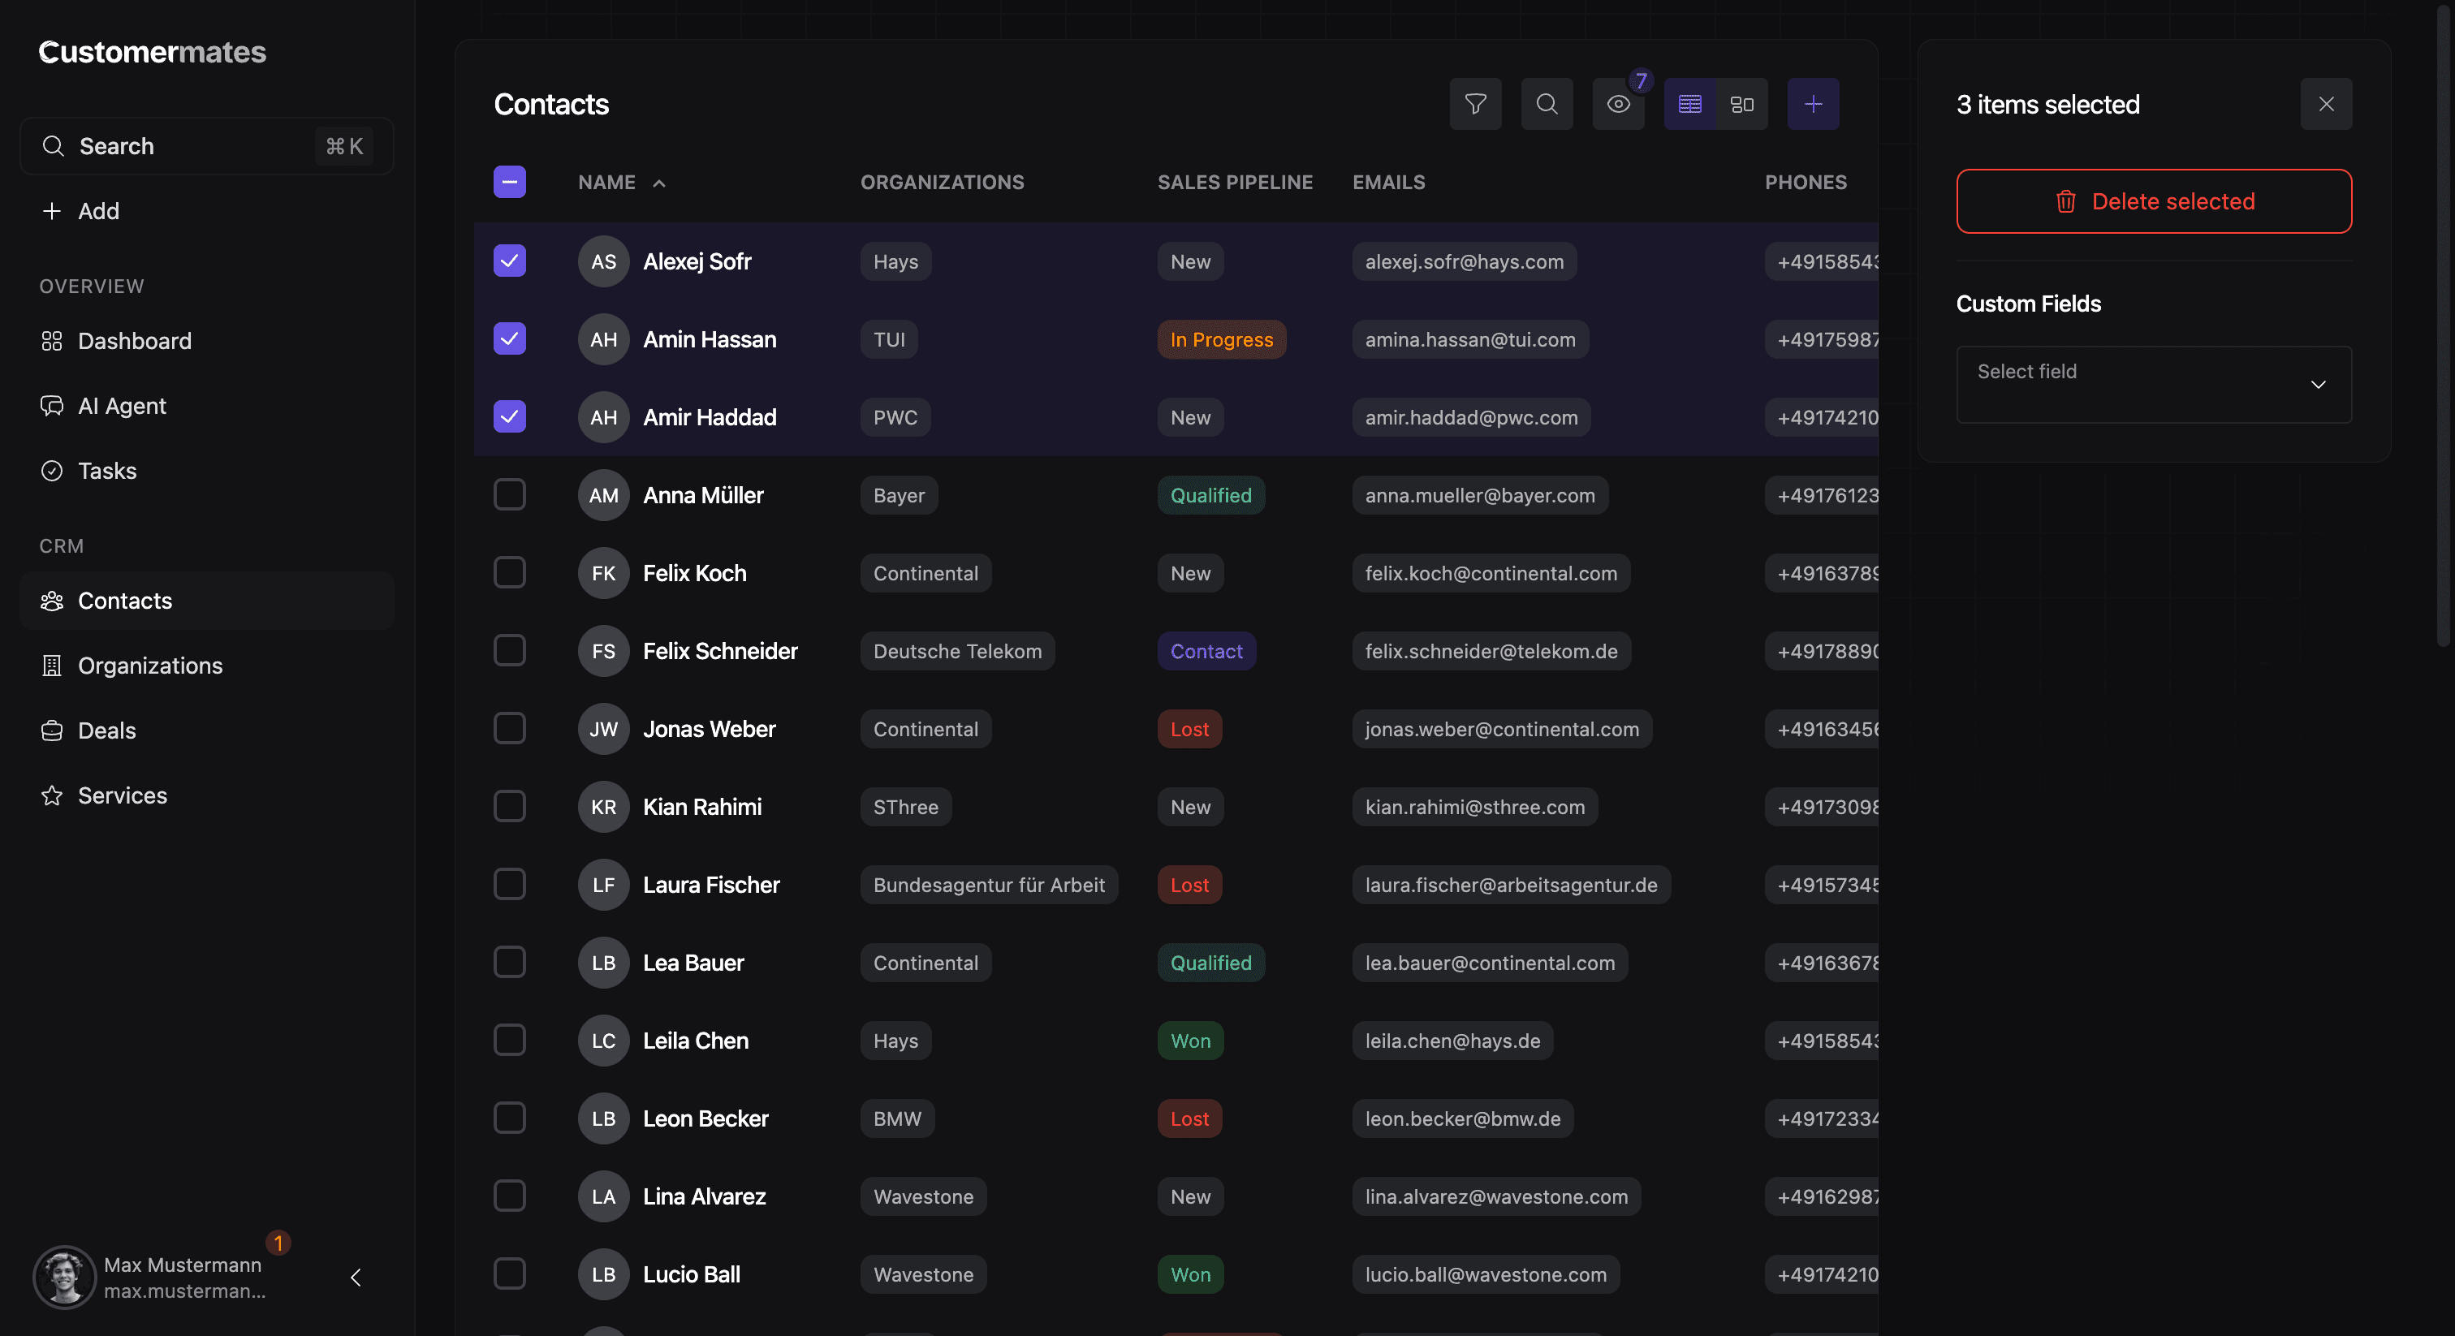The width and height of the screenshot is (2455, 1336).
Task: Switch to table list view icon
Action: 1689,104
